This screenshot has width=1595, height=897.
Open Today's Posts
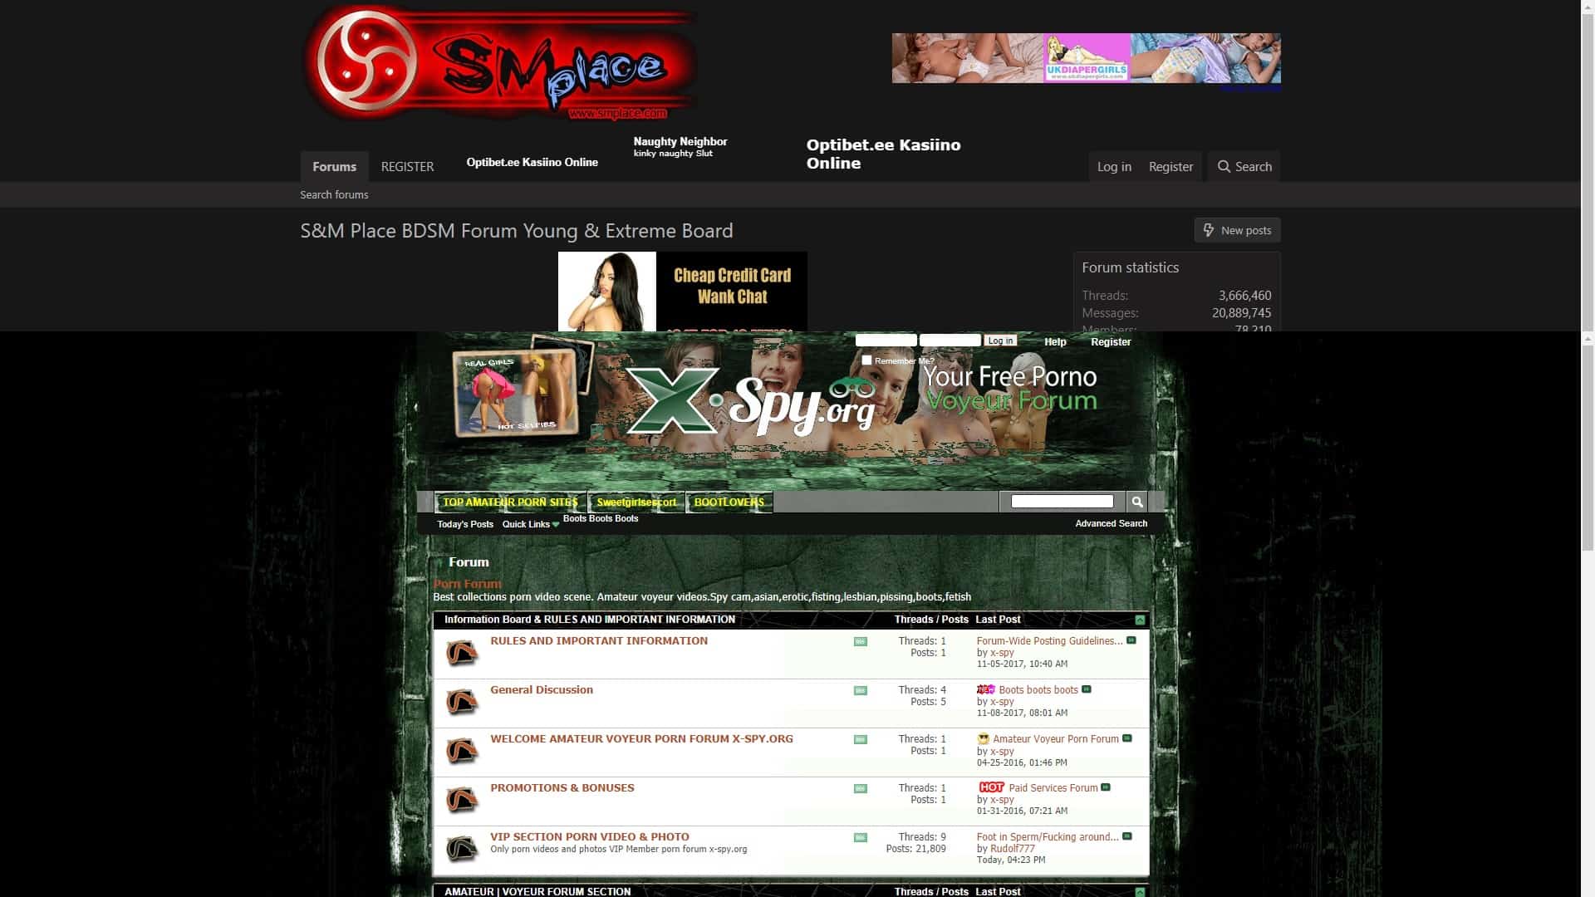point(465,524)
